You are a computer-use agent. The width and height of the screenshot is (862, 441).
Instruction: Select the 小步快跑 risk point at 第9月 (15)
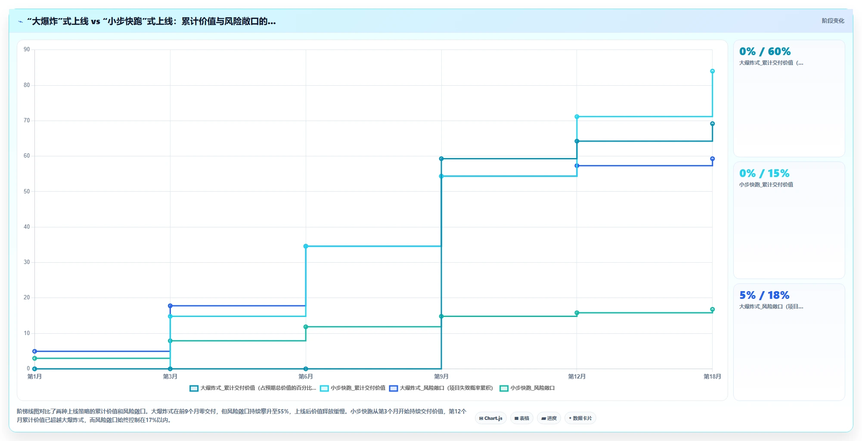tap(441, 317)
